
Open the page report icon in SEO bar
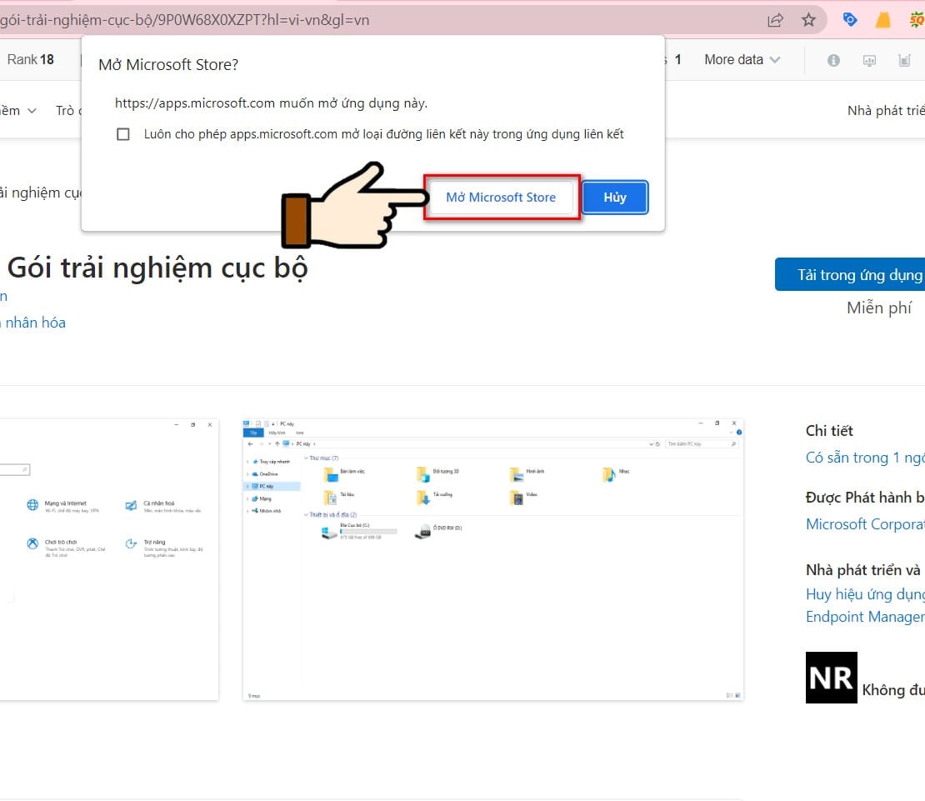[x=904, y=60]
